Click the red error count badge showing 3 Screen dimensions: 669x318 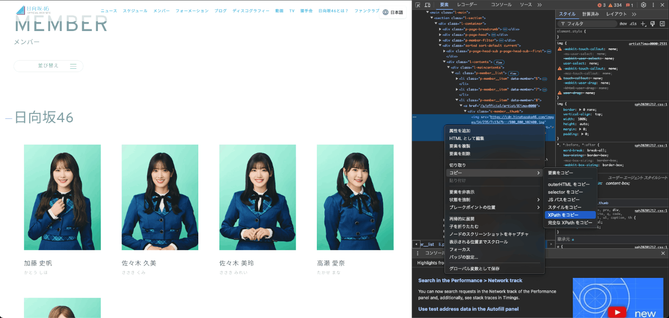(x=602, y=5)
